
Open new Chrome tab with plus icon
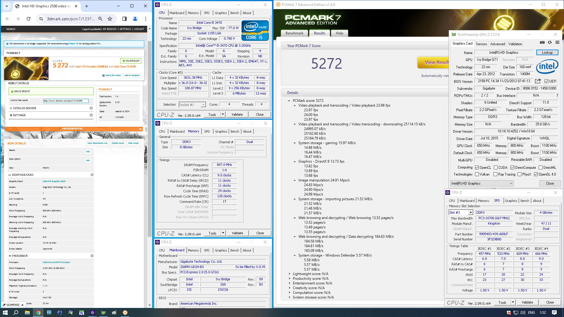click(87, 6)
